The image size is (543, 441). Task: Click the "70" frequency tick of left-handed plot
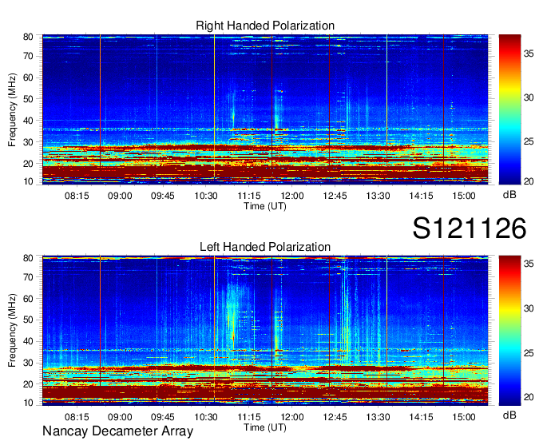pyautogui.click(x=28, y=277)
